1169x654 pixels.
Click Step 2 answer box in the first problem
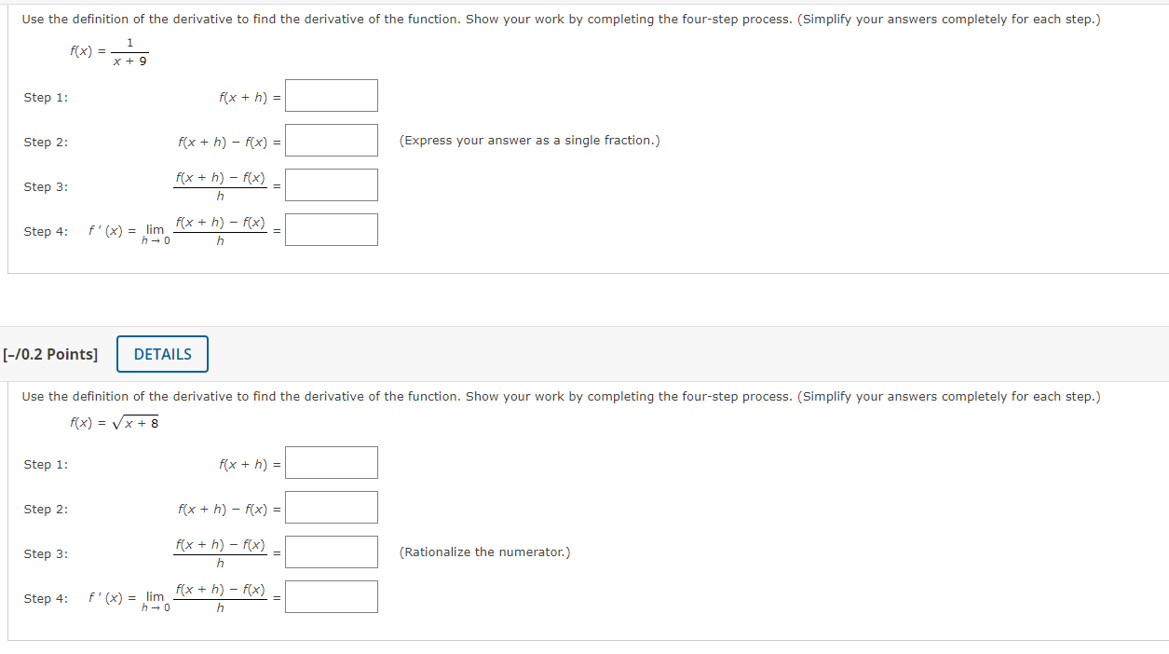(331, 140)
